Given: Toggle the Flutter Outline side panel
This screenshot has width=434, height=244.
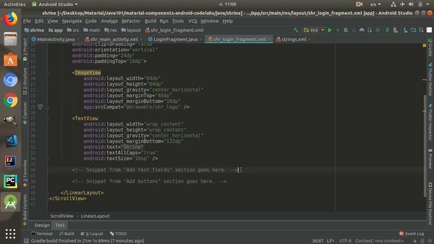Looking at the screenshot, I should pyautogui.click(x=431, y=79).
